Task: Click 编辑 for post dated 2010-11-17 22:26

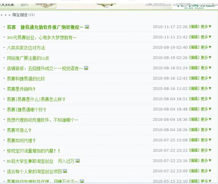Action: pos(194,27)
